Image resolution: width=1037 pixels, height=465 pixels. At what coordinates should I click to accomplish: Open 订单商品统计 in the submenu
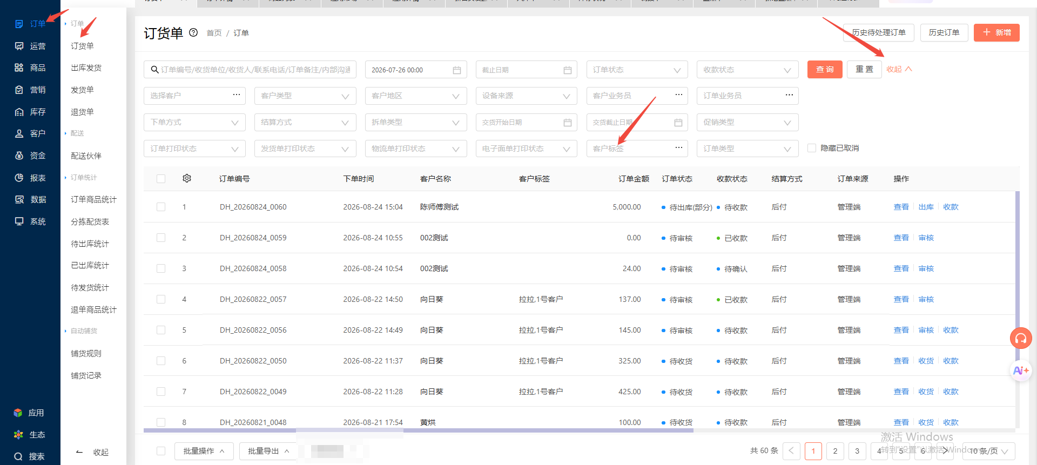94,199
